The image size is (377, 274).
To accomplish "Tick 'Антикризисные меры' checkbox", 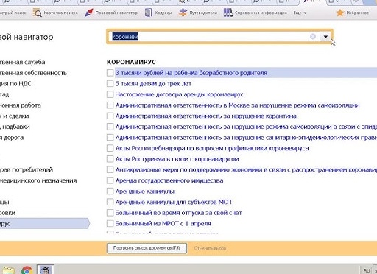I will tap(110, 169).
